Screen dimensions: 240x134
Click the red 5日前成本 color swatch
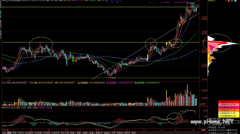(229, 102)
